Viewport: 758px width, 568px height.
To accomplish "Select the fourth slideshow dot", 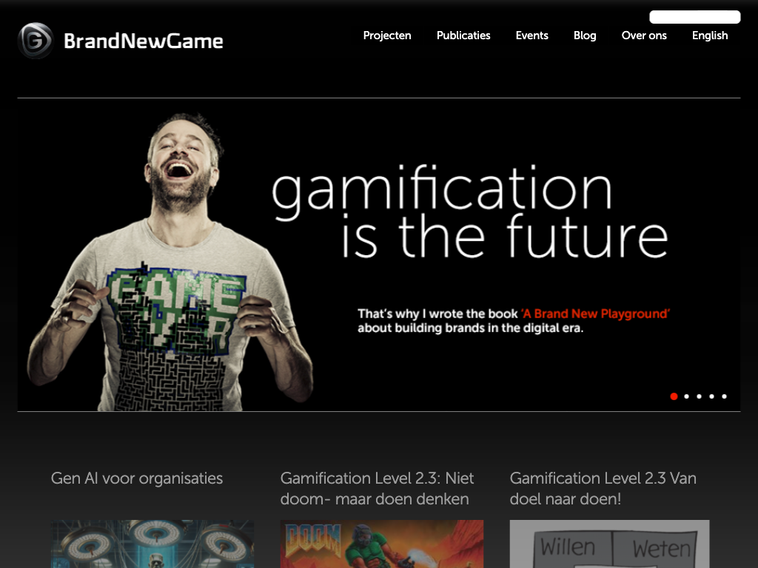I will pos(711,396).
